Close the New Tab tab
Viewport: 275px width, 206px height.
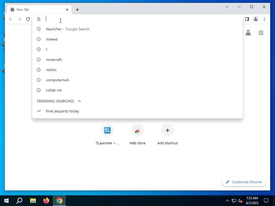pyautogui.click(x=67, y=10)
